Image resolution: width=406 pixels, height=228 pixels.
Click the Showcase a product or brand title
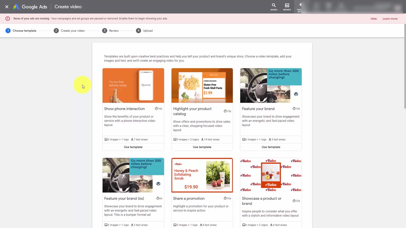pyautogui.click(x=262, y=201)
